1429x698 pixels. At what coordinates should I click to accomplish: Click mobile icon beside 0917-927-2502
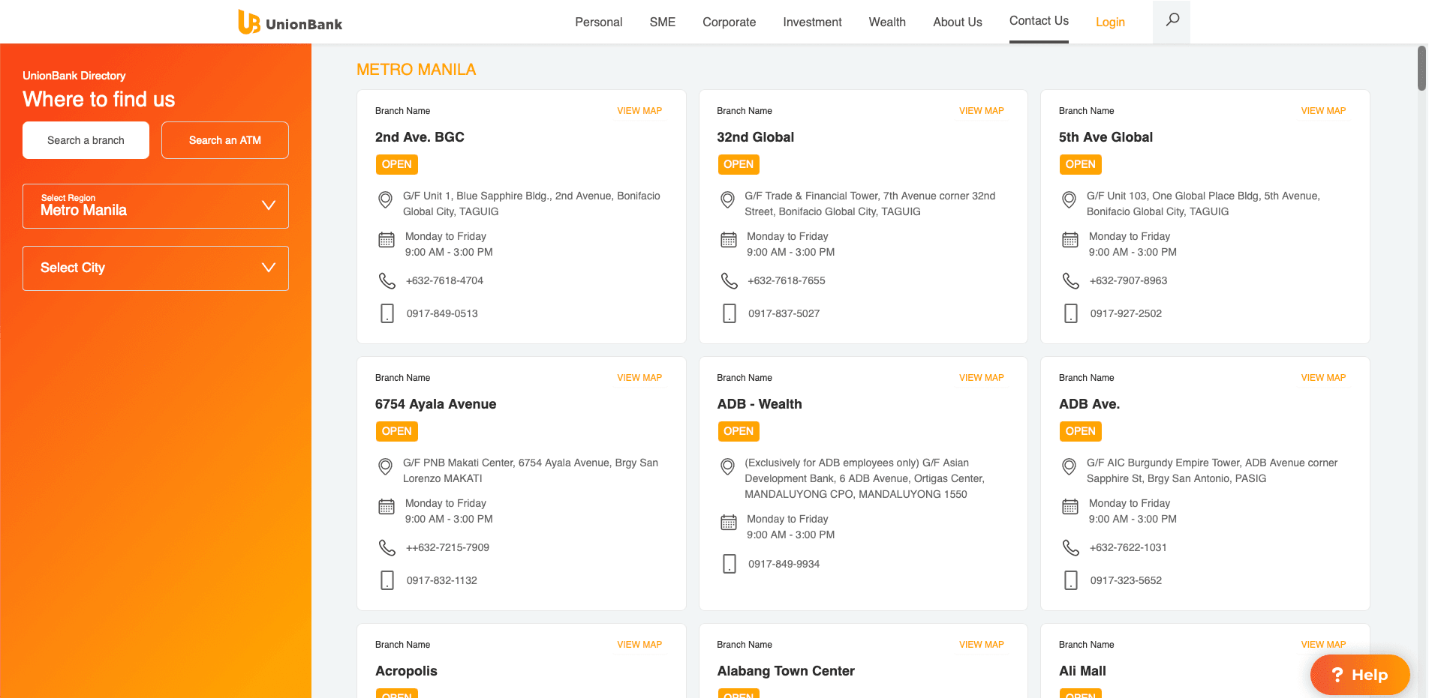pyautogui.click(x=1071, y=313)
